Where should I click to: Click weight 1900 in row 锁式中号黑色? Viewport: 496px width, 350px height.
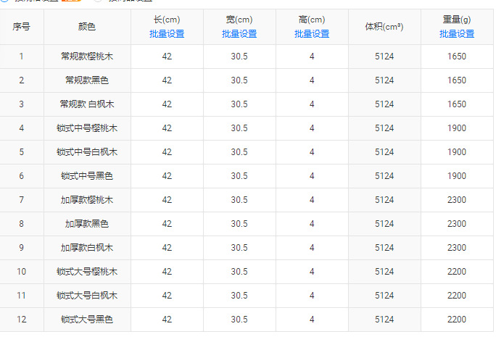456,176
